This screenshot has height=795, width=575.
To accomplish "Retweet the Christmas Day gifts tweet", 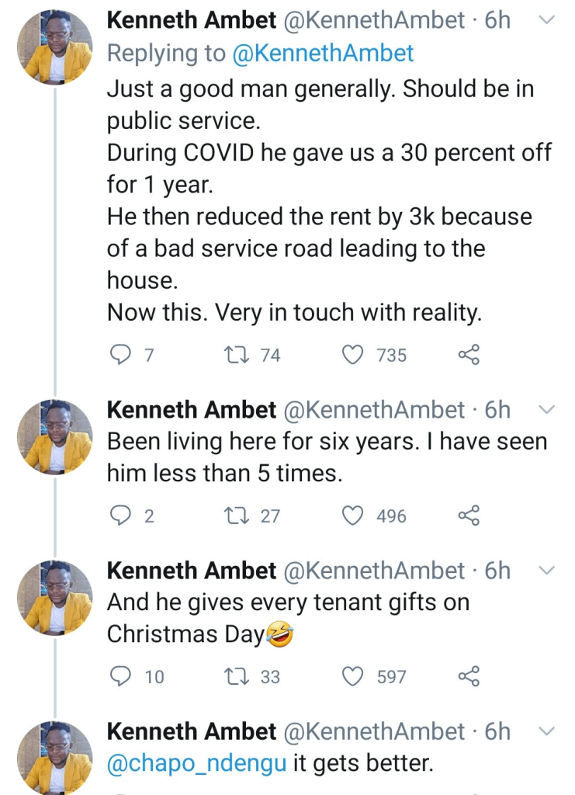I will [233, 676].
